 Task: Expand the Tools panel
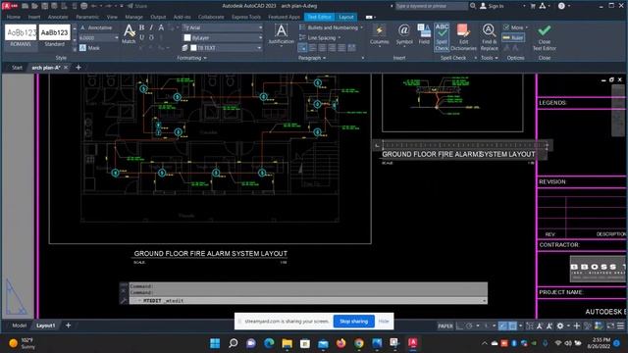[x=490, y=58]
